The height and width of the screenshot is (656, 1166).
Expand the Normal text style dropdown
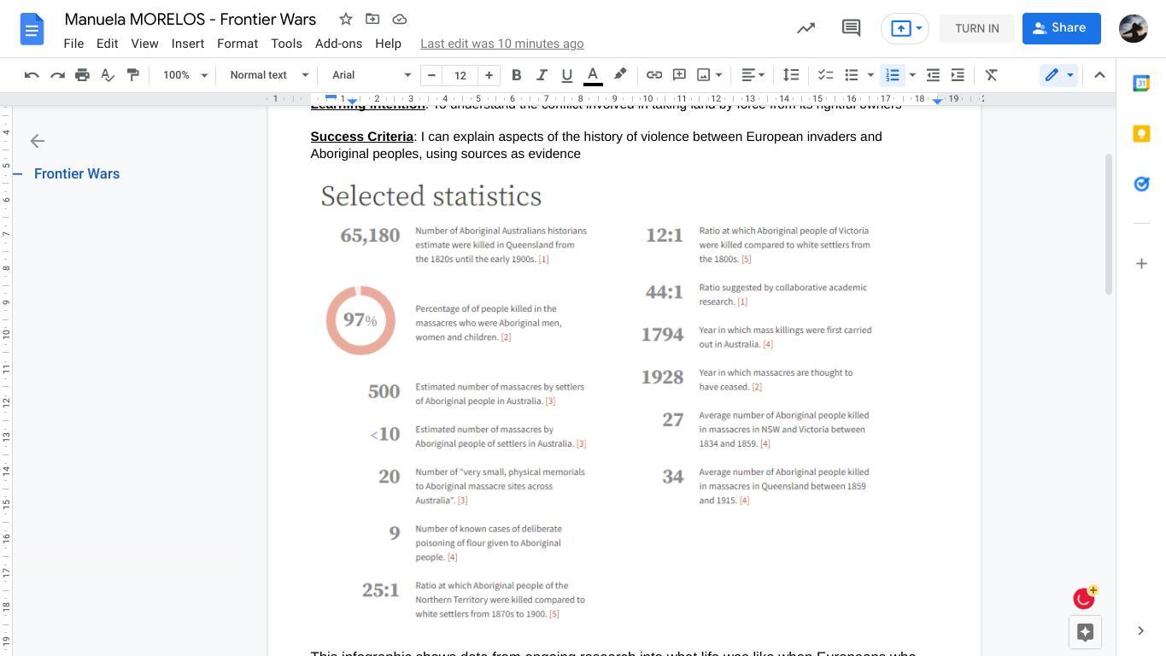pos(268,75)
